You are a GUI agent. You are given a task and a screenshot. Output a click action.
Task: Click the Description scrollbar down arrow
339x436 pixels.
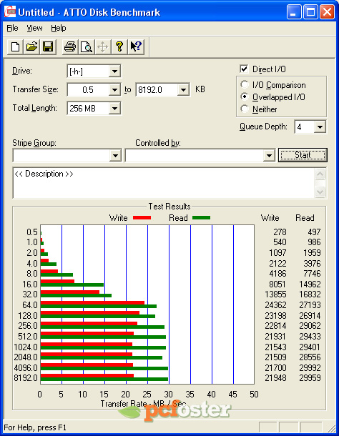pos(320,192)
